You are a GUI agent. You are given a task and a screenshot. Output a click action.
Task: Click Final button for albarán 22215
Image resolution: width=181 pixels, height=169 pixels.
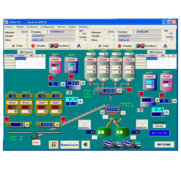coord(103,46)
